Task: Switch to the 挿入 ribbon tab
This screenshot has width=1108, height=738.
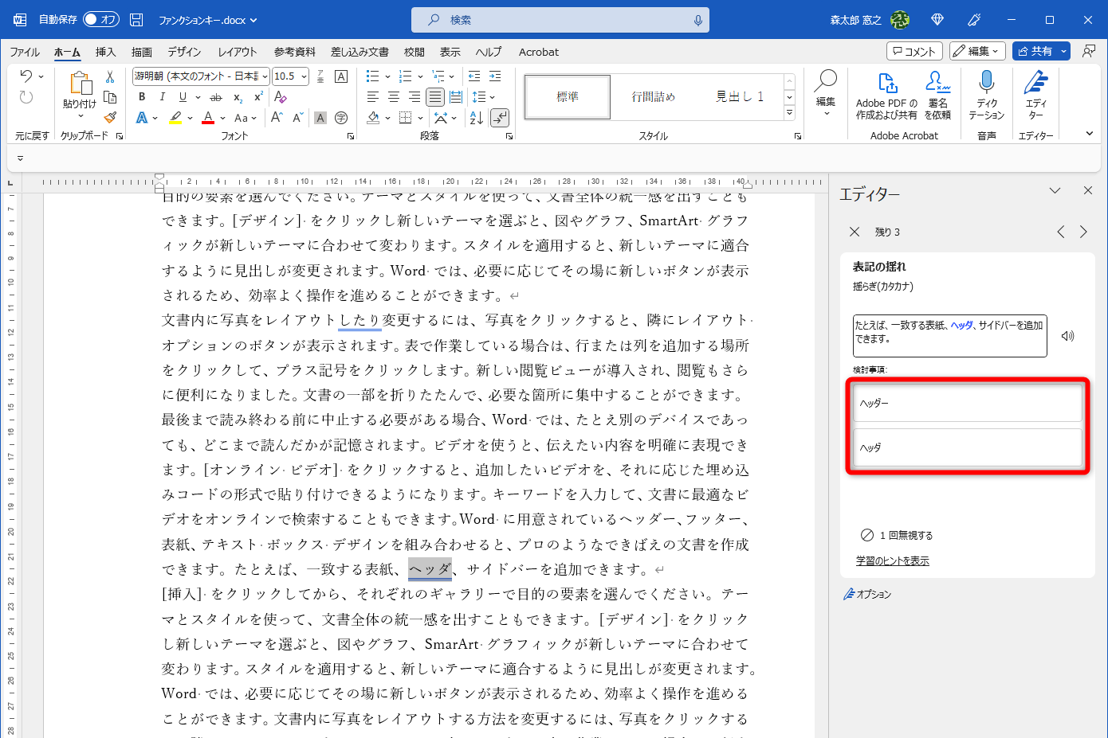Action: (x=106, y=52)
